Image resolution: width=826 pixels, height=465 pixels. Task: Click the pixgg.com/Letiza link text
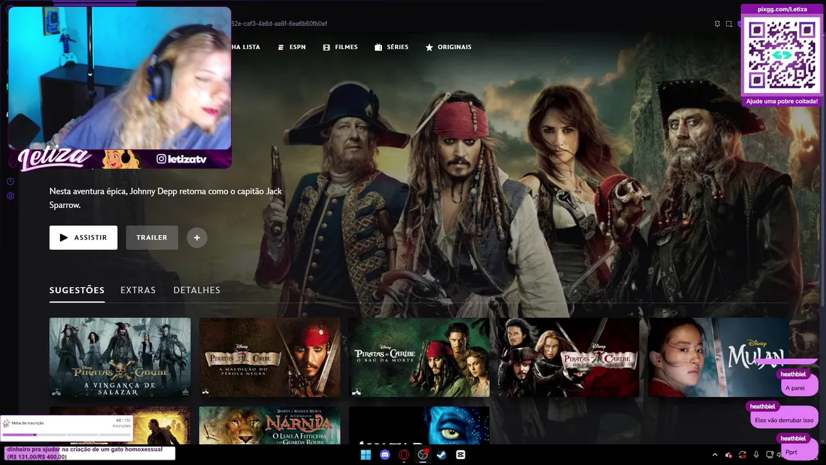(x=782, y=10)
